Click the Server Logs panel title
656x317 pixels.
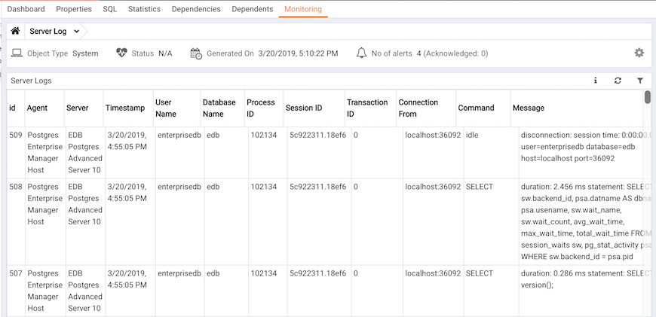(32, 81)
